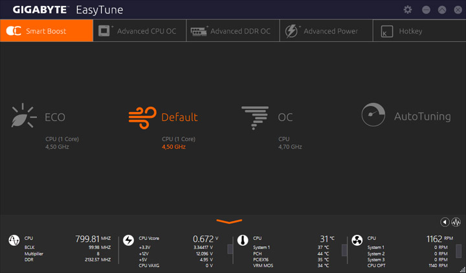This screenshot has width=466, height=273.
Task: Click the CPU OPT fan label
Action: (x=376, y=266)
